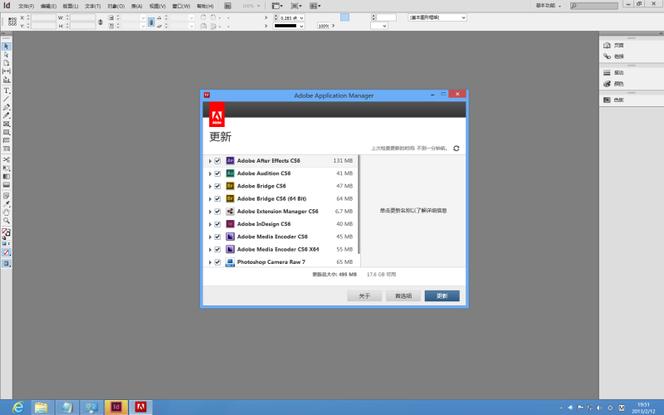Open Internet Explorer from the taskbar

click(x=18, y=408)
